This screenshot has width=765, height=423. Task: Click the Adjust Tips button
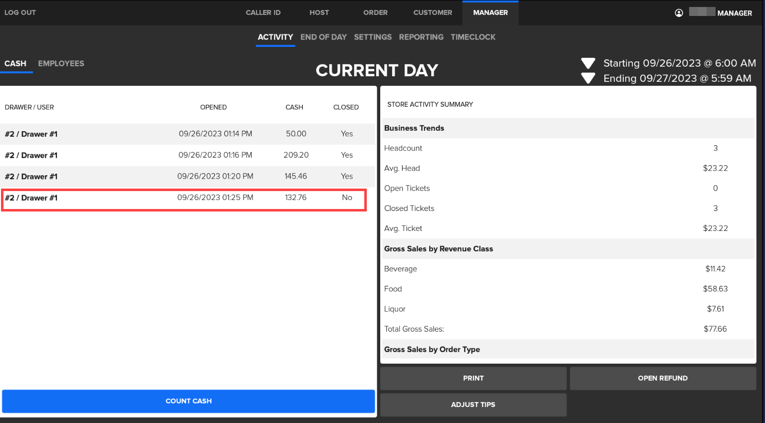click(x=473, y=405)
